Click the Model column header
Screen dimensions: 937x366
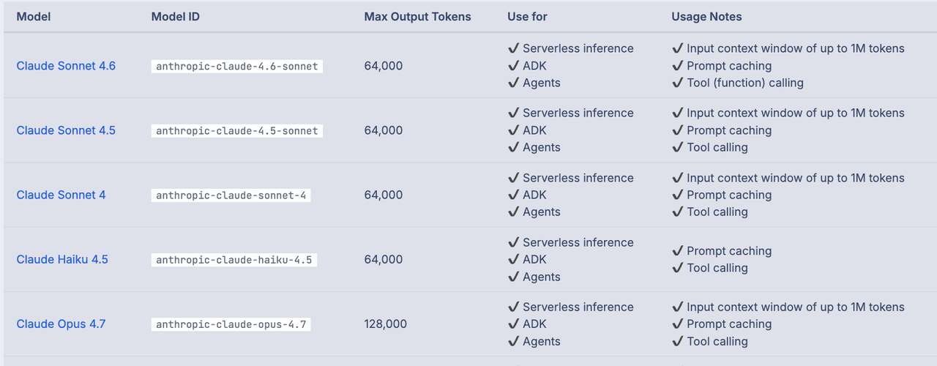(x=34, y=16)
